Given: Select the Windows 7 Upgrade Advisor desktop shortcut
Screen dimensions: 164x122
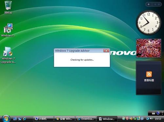Looking at the screenshot, I should (8, 55).
